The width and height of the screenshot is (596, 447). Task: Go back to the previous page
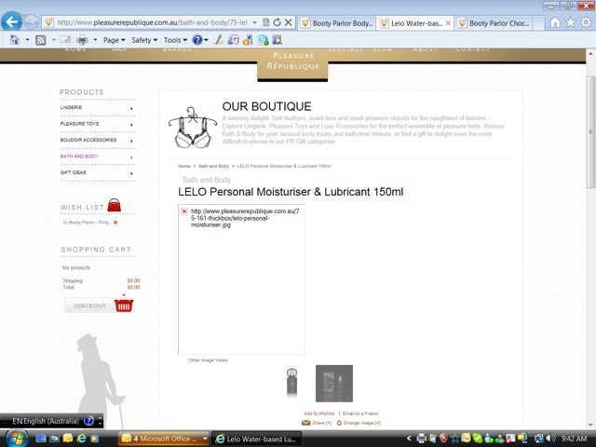point(11,21)
